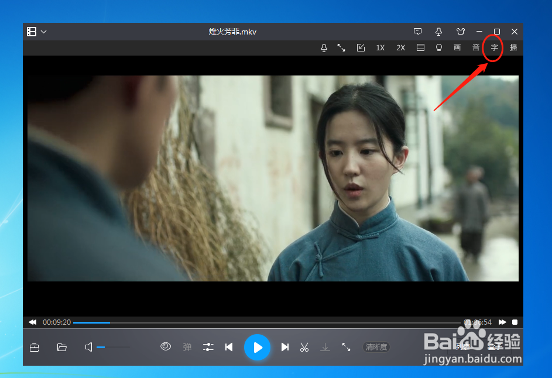Click the video frame of the woman
The width and height of the screenshot is (552, 378).
point(273,178)
